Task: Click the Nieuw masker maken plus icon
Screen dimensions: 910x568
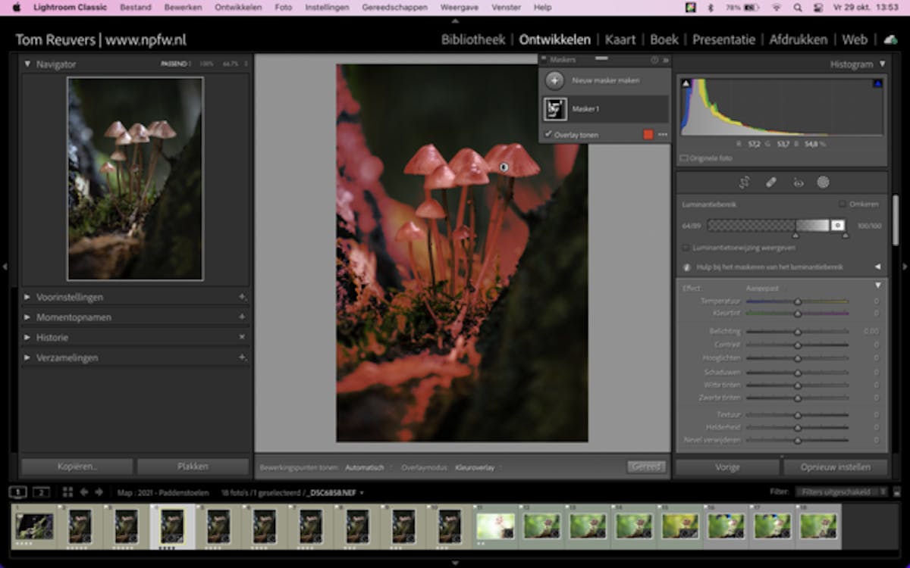Action: click(555, 80)
